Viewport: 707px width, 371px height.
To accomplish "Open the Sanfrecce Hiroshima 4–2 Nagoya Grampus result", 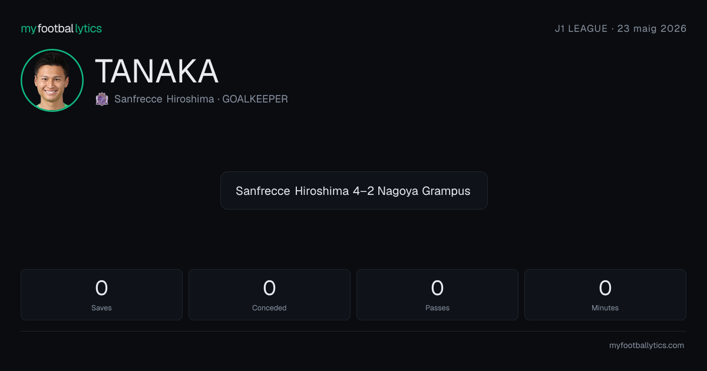I will point(353,191).
